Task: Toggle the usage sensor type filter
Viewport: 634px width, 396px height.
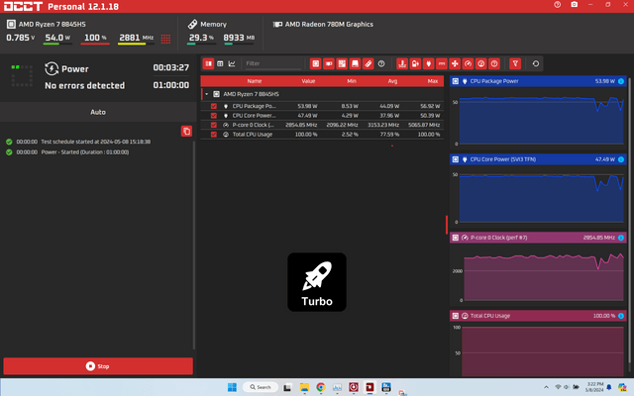Action: (481, 63)
